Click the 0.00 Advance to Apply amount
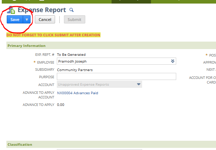Viewport: 216px width, 150px height. 61,105
